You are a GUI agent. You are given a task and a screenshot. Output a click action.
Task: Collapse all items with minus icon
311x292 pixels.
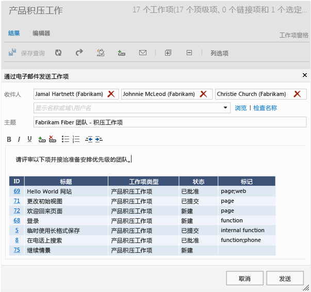coord(189,53)
